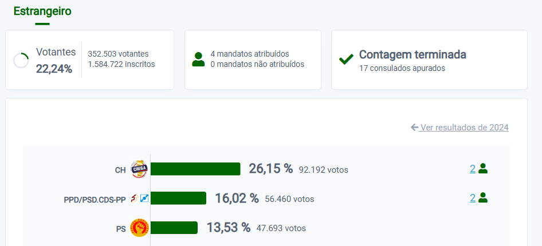The height and width of the screenshot is (246, 542).
Task: Click the PPD/PSD.CDS-PP mandates person icon
Action: tap(483, 198)
